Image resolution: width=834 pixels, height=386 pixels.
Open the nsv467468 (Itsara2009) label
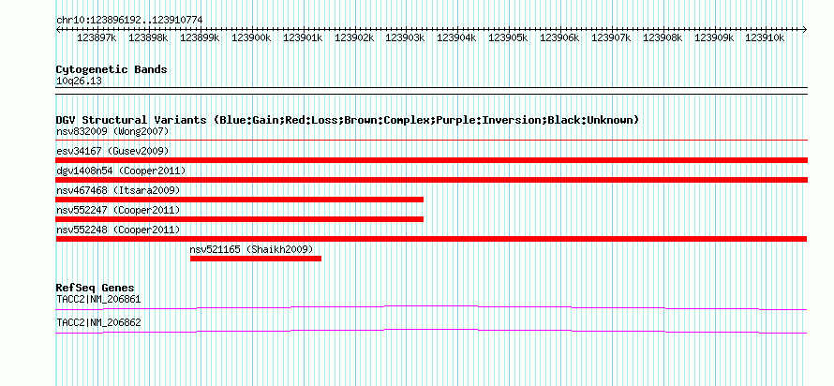[x=118, y=190]
